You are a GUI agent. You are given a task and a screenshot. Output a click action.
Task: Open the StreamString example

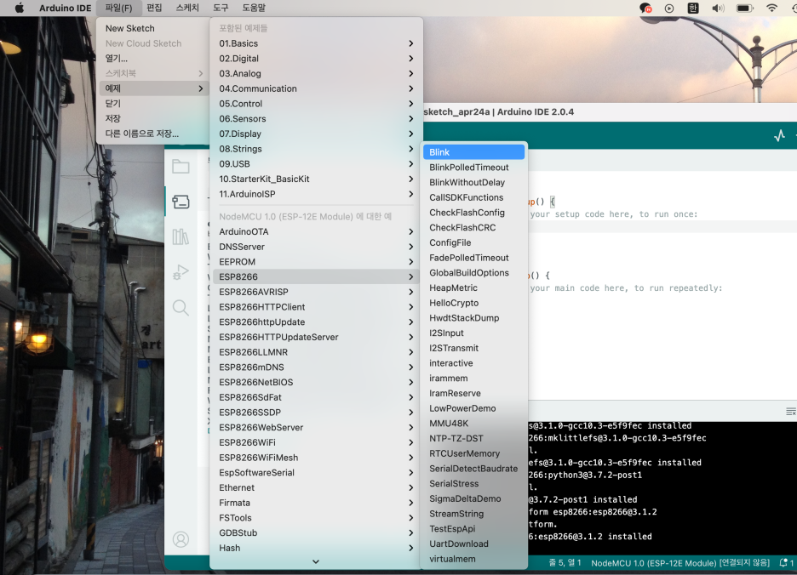tap(473, 514)
